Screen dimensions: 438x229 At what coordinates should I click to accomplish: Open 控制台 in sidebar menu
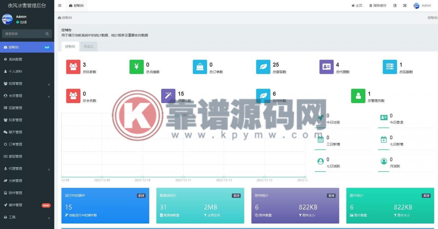coord(27,47)
